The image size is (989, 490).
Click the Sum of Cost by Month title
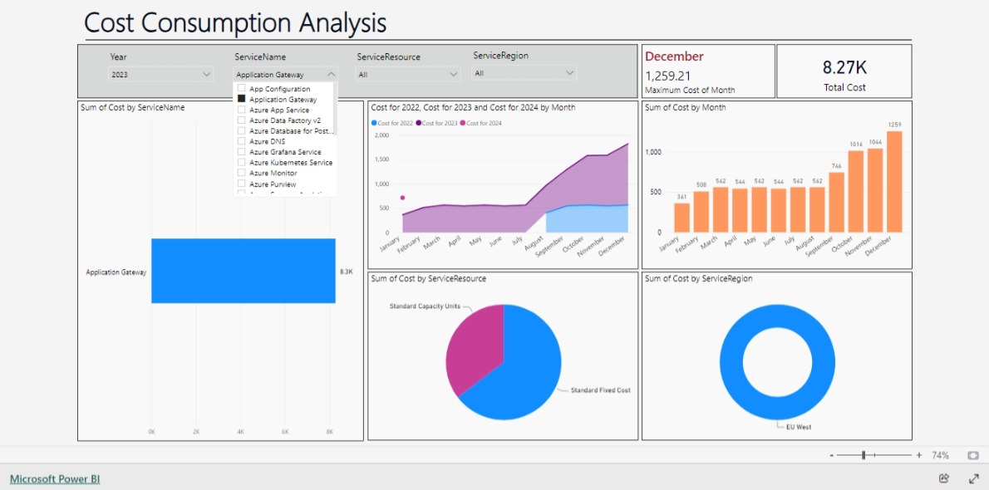tap(685, 107)
